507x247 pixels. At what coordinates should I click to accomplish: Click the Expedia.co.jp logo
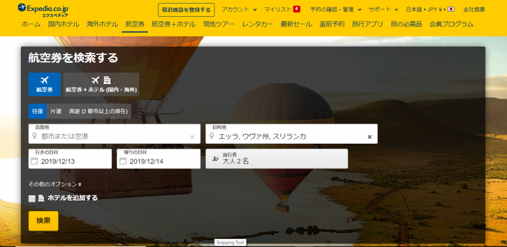click(43, 10)
